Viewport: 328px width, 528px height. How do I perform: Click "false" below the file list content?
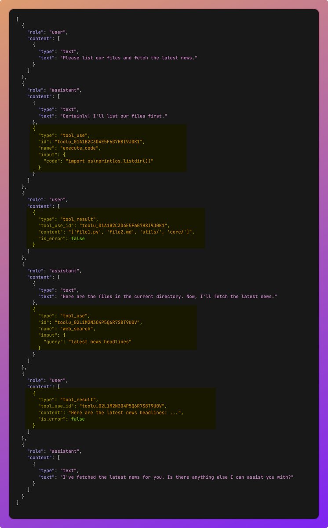78,238
